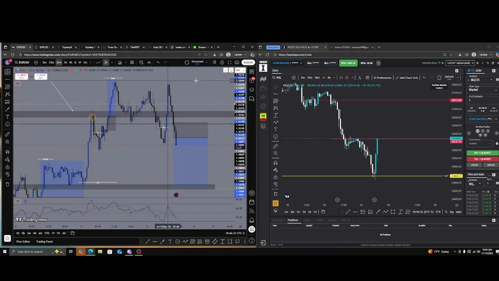Open the TopstepX interval dropdown after 4h
The height and width of the screenshot is (281, 499).
tap(334, 78)
